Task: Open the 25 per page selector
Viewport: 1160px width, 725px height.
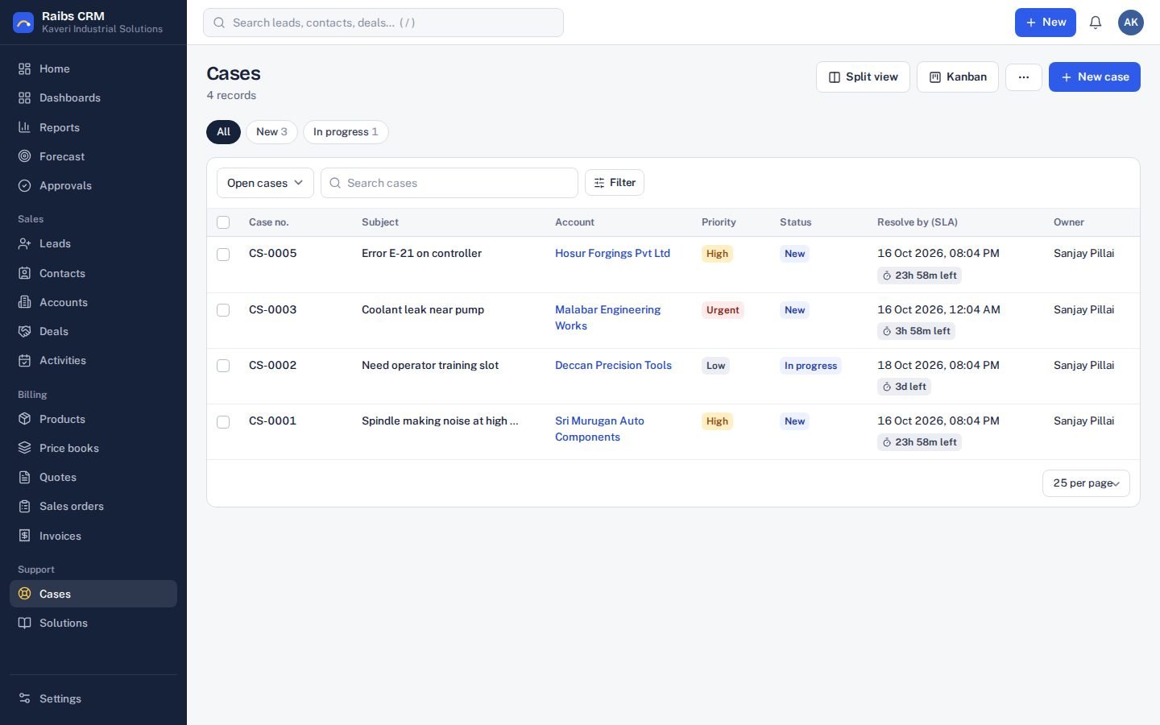Action: 1086,483
